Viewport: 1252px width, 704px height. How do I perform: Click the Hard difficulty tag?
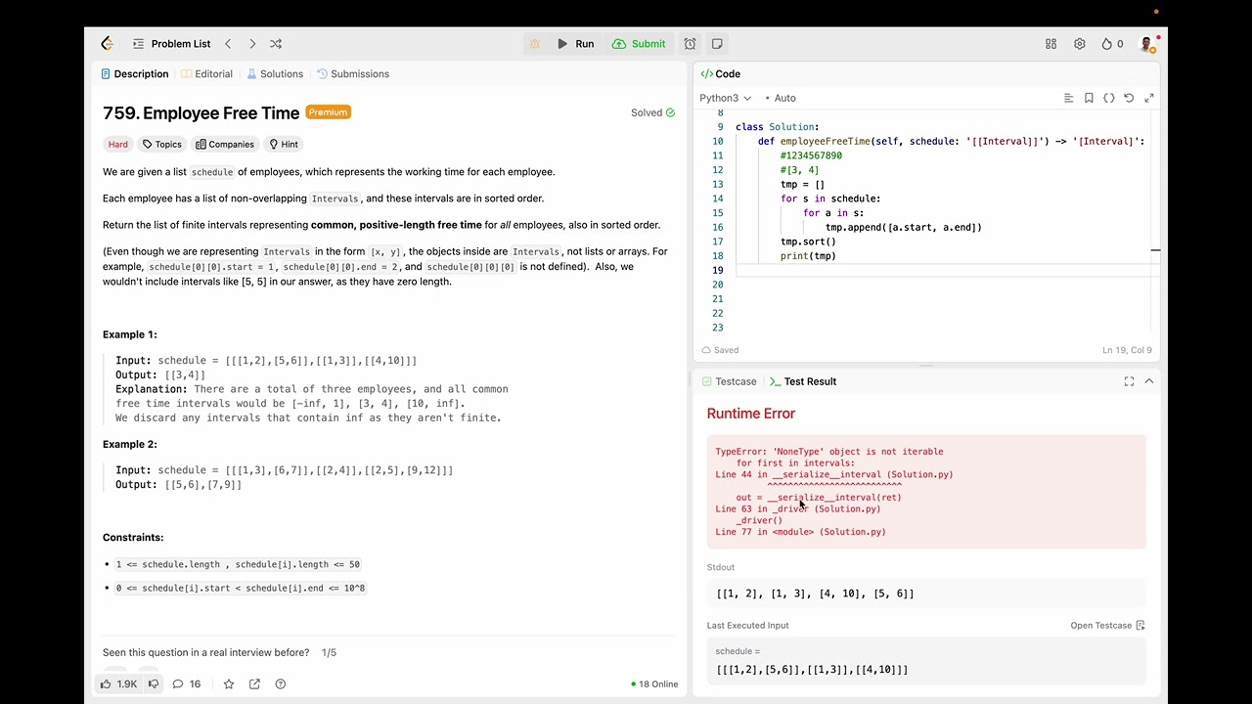[118, 145]
